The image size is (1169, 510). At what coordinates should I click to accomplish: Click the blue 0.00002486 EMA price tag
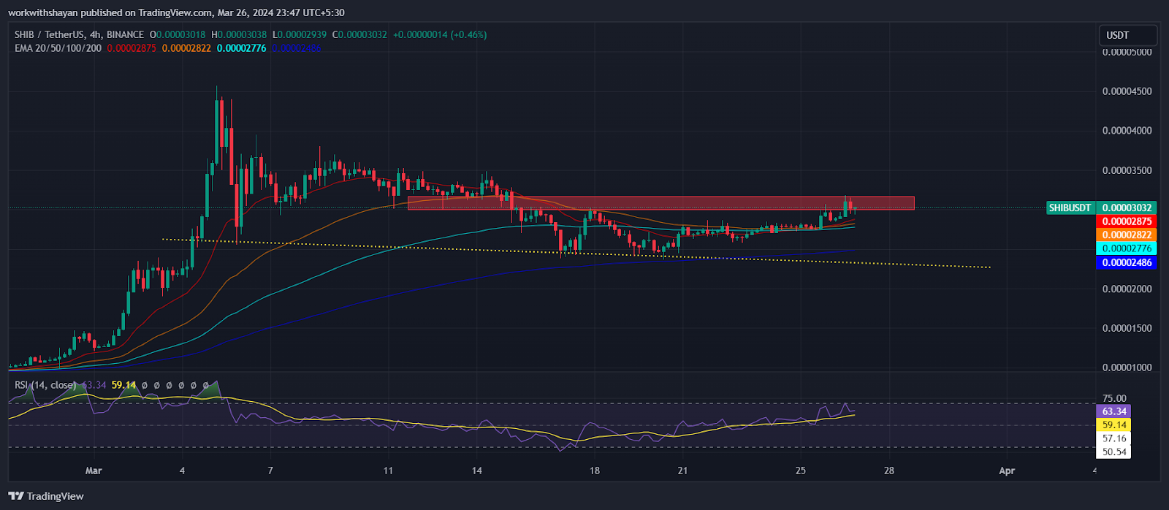1126,263
